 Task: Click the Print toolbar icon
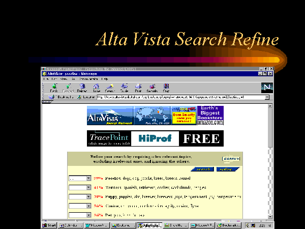click(138, 88)
